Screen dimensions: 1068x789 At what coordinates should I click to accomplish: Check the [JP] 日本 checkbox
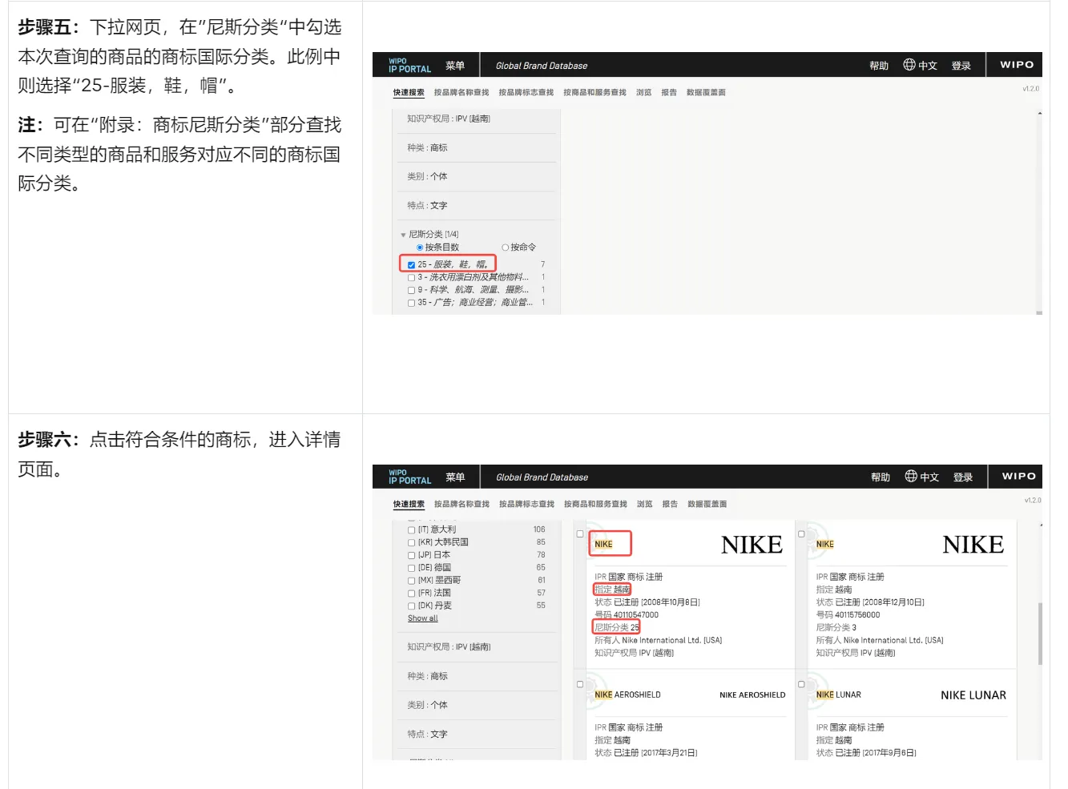tap(411, 556)
